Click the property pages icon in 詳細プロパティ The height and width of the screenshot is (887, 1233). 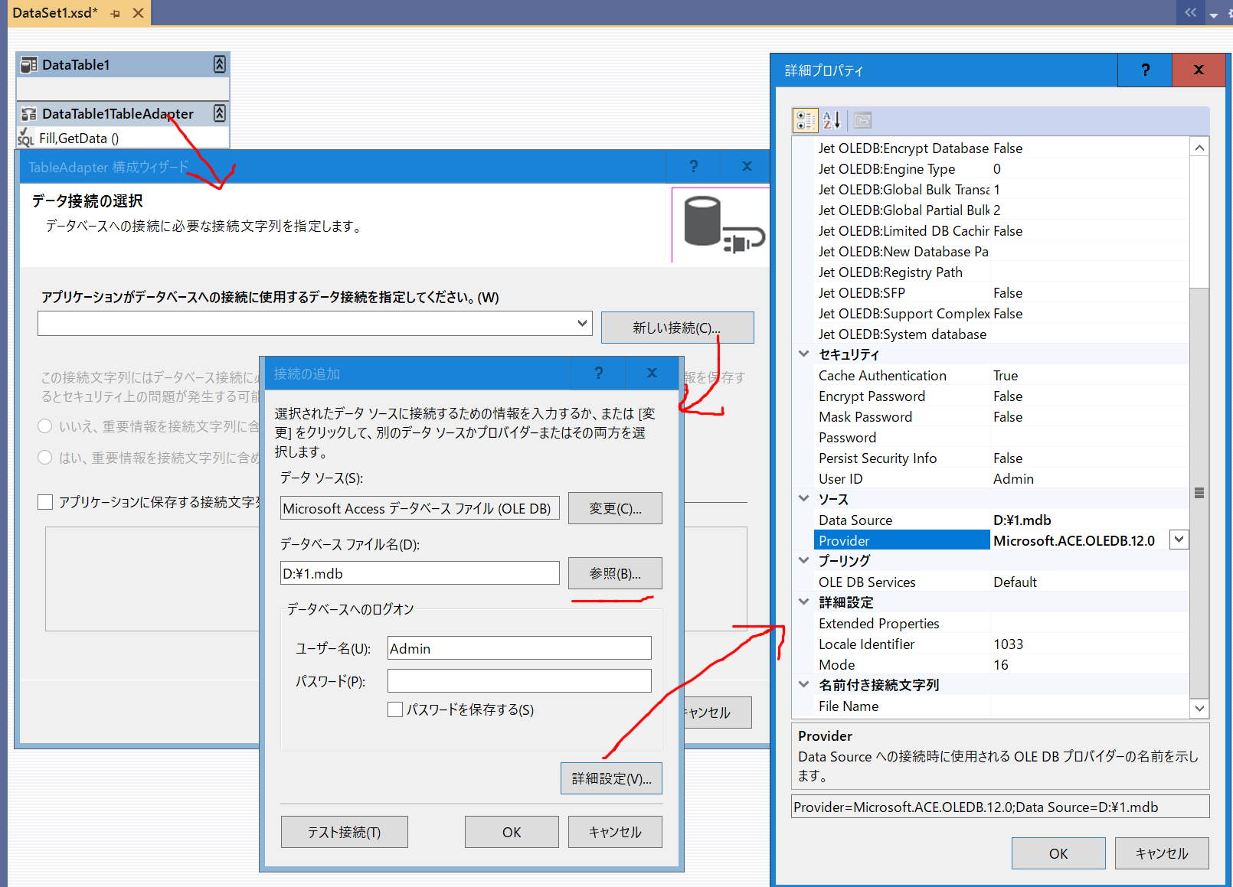(862, 120)
